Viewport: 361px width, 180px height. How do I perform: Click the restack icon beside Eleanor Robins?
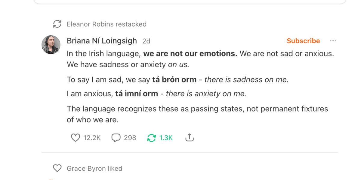coord(57,24)
